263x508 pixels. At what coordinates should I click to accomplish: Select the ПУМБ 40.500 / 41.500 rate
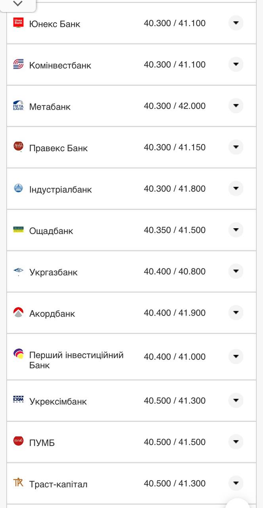[175, 442]
